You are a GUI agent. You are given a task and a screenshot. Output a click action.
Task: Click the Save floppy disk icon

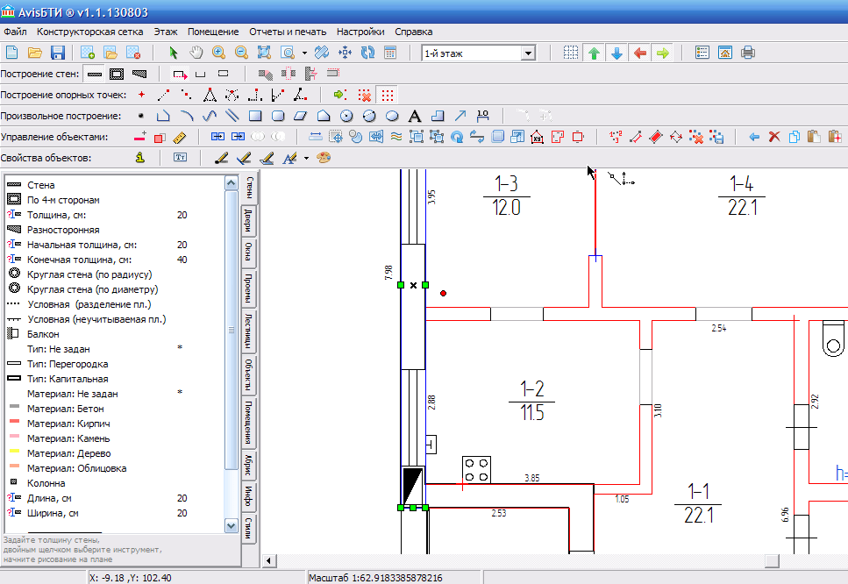coord(59,53)
